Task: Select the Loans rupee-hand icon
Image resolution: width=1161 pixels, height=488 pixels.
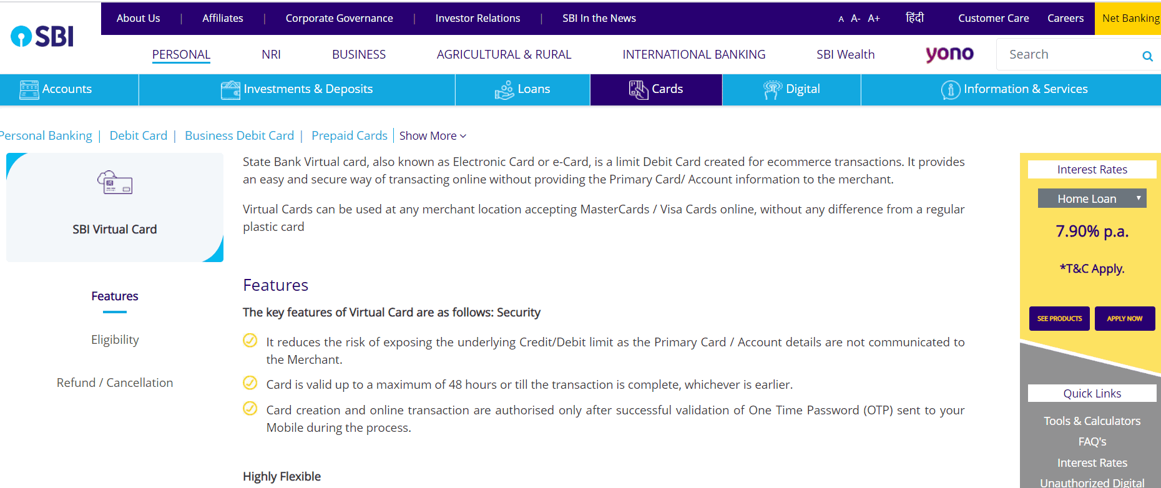Action: tap(503, 89)
